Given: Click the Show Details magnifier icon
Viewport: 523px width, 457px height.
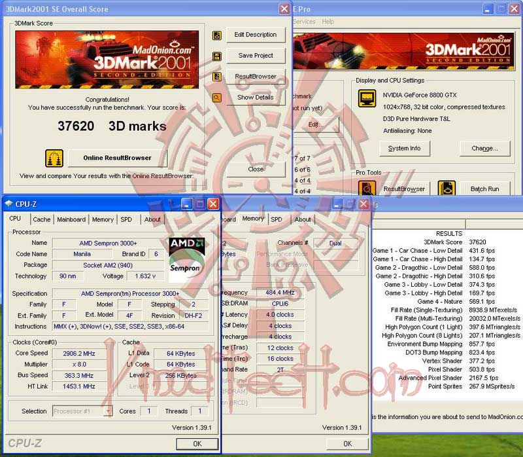Looking at the screenshot, I should 217,98.
